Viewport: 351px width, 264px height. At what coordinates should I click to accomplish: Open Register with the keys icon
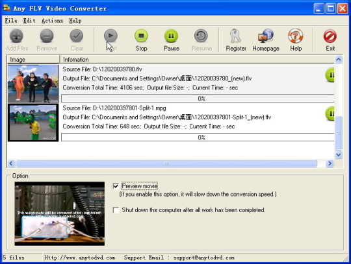coord(235,36)
